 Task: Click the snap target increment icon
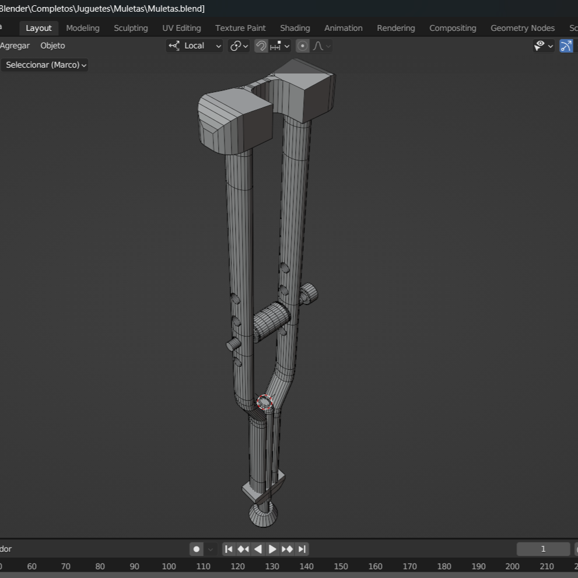(274, 45)
